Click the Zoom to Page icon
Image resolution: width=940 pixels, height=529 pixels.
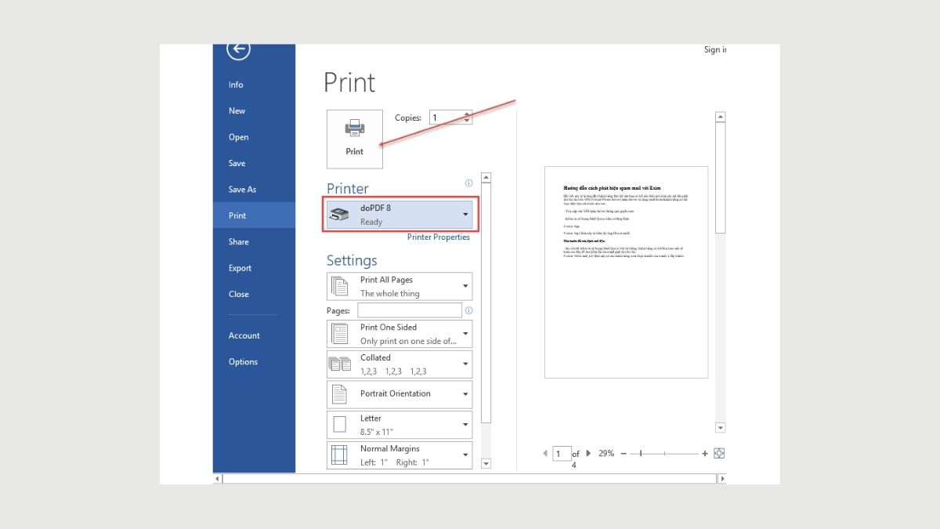(719, 453)
